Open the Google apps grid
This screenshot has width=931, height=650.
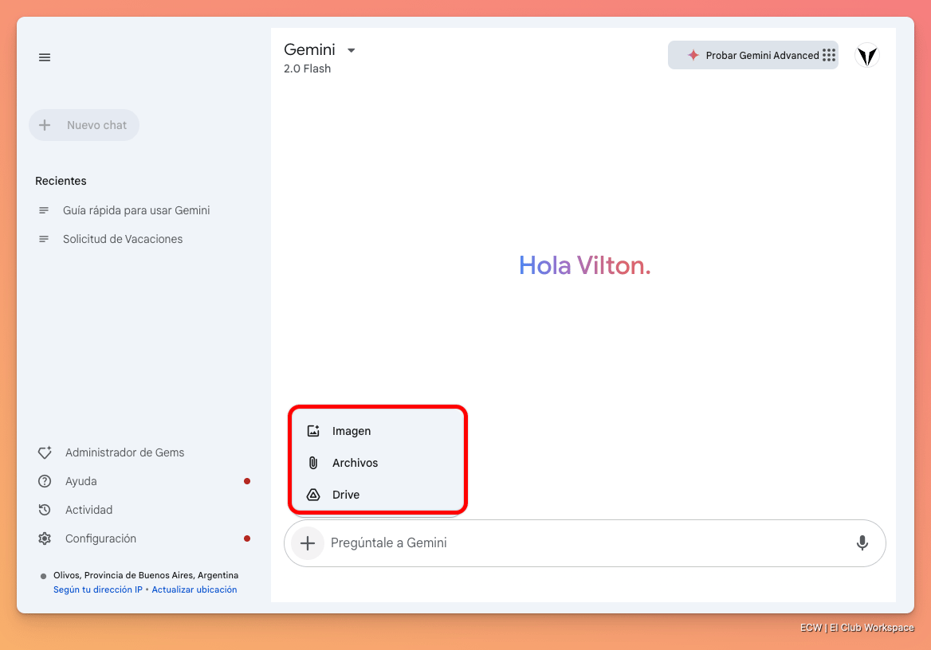click(829, 55)
